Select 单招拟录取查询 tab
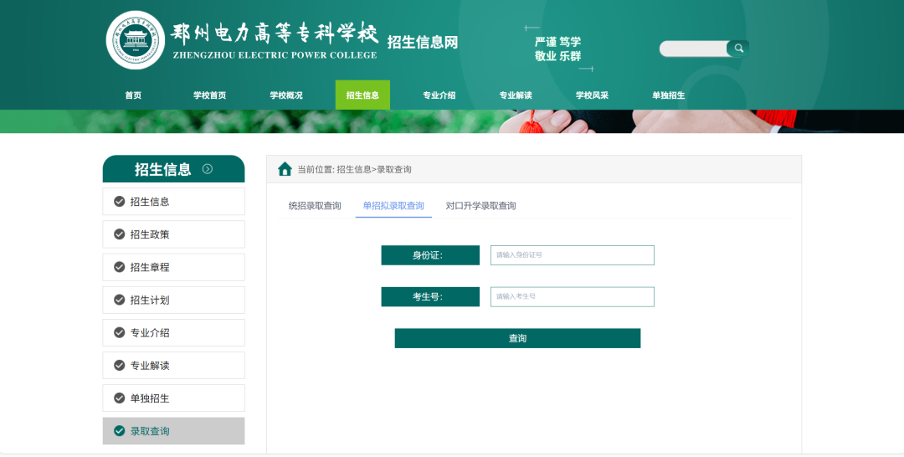This screenshot has width=904, height=457. 393,206
